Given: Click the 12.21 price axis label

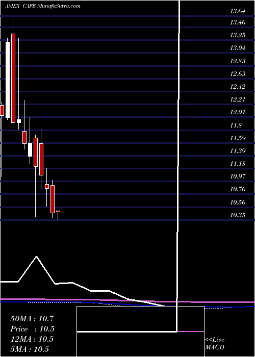Looking at the screenshot, I should (x=238, y=99).
